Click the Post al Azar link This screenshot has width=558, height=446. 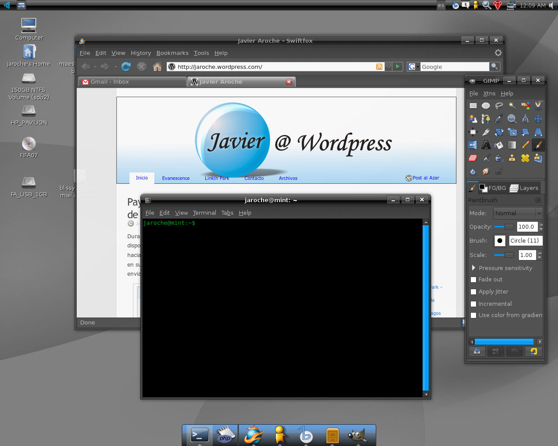pyautogui.click(x=425, y=178)
